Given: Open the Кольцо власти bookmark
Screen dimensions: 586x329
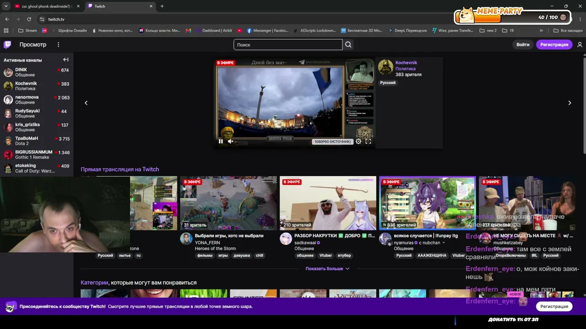Looking at the screenshot, I should tap(159, 31).
